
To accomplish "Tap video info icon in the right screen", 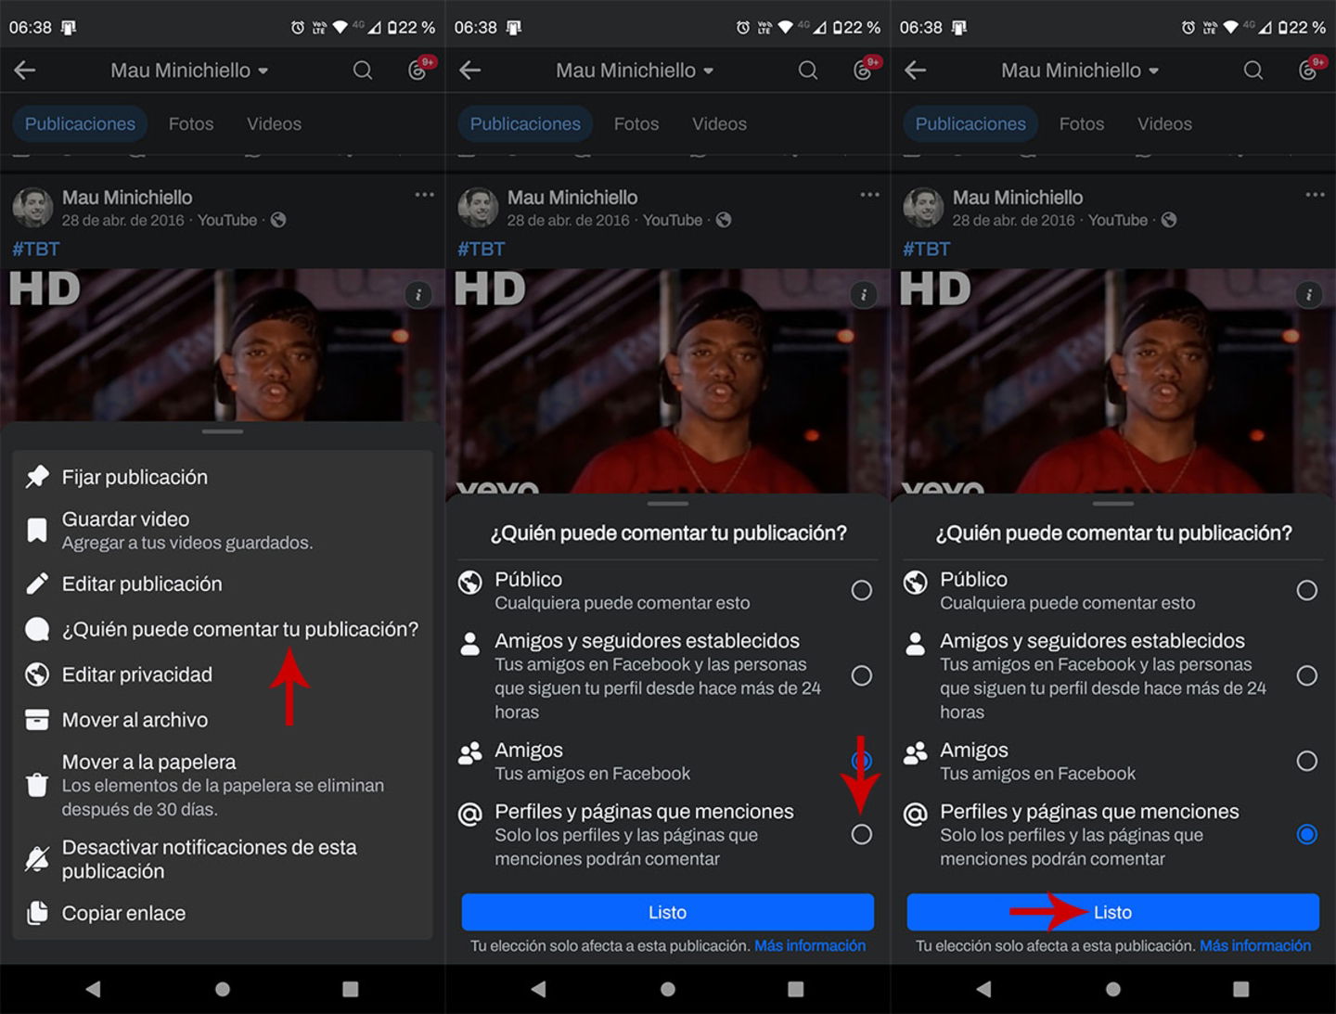I will (x=1309, y=295).
